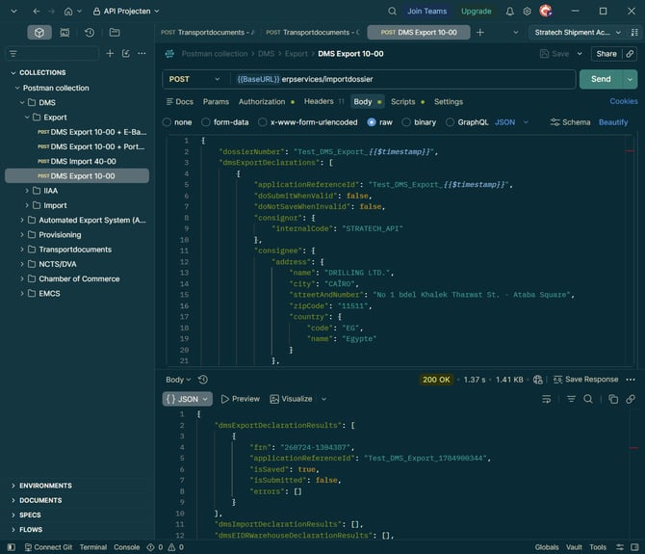Open the notifications bell

(x=509, y=12)
